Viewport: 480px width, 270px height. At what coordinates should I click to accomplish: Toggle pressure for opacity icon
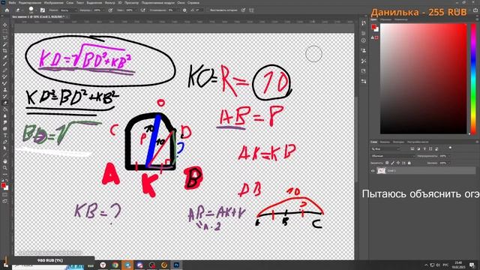110,10
